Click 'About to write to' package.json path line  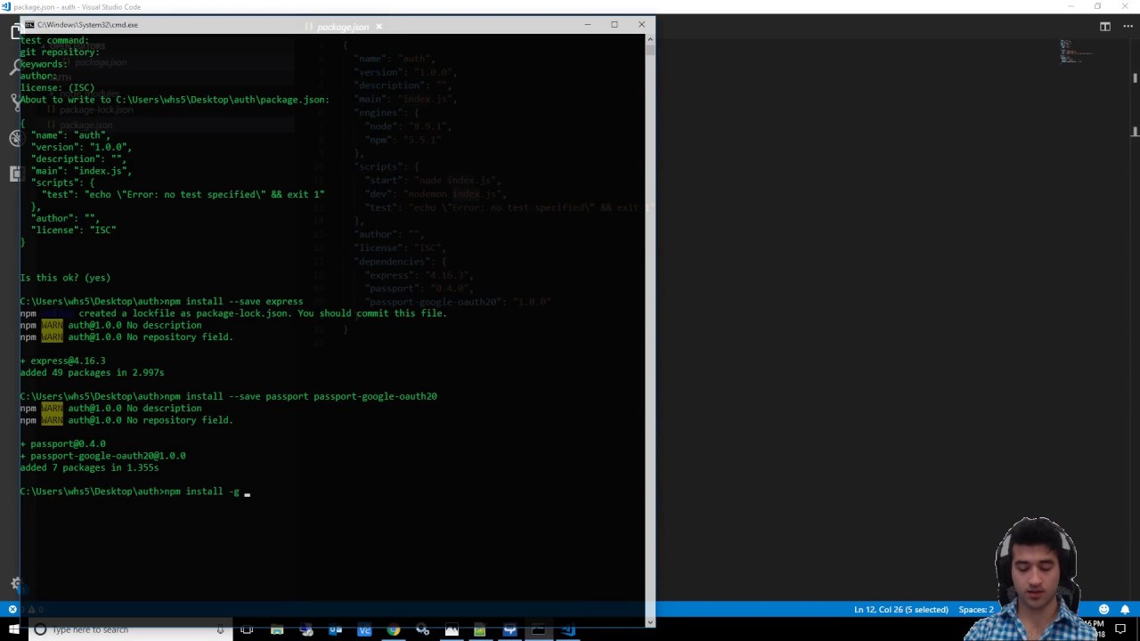(x=175, y=100)
